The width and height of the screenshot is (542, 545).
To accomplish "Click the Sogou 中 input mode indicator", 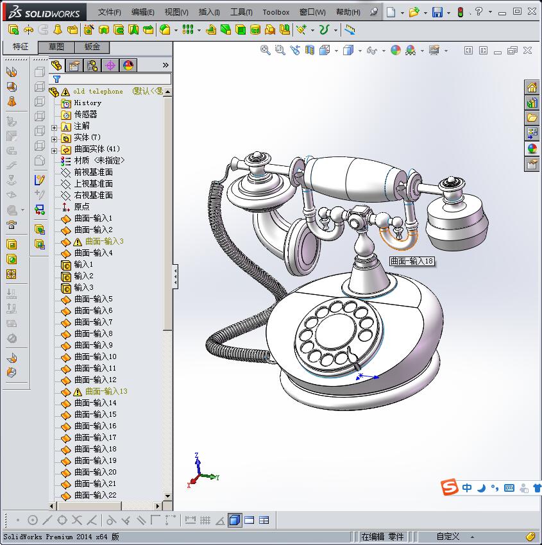I will [x=467, y=488].
